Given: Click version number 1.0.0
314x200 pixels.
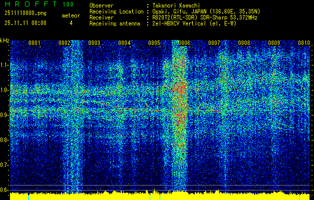Looking at the screenshot, I should click(x=68, y=4).
